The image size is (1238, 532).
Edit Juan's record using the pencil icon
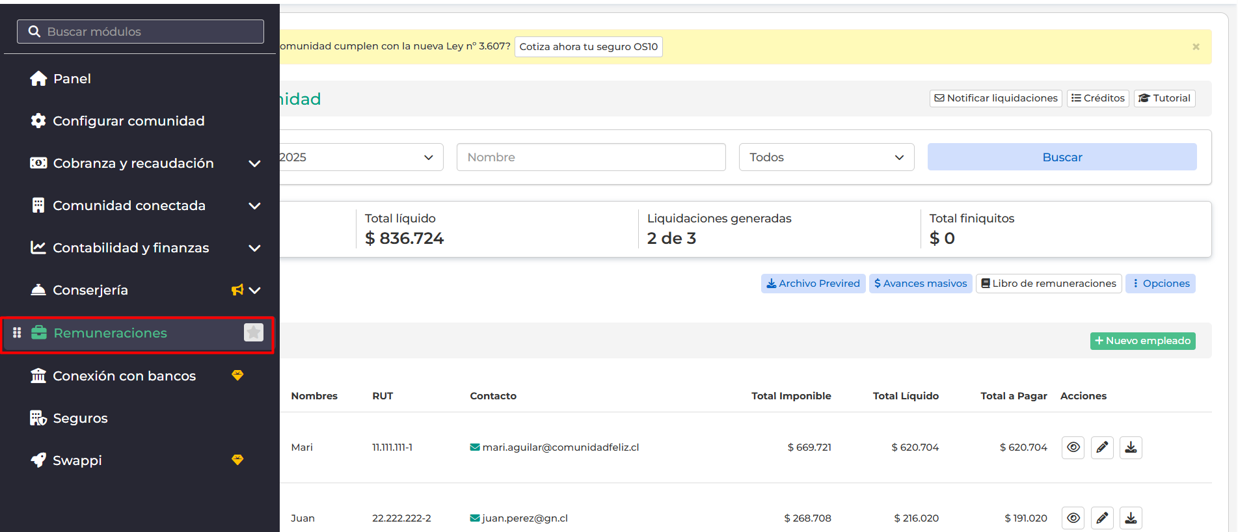[1102, 518]
